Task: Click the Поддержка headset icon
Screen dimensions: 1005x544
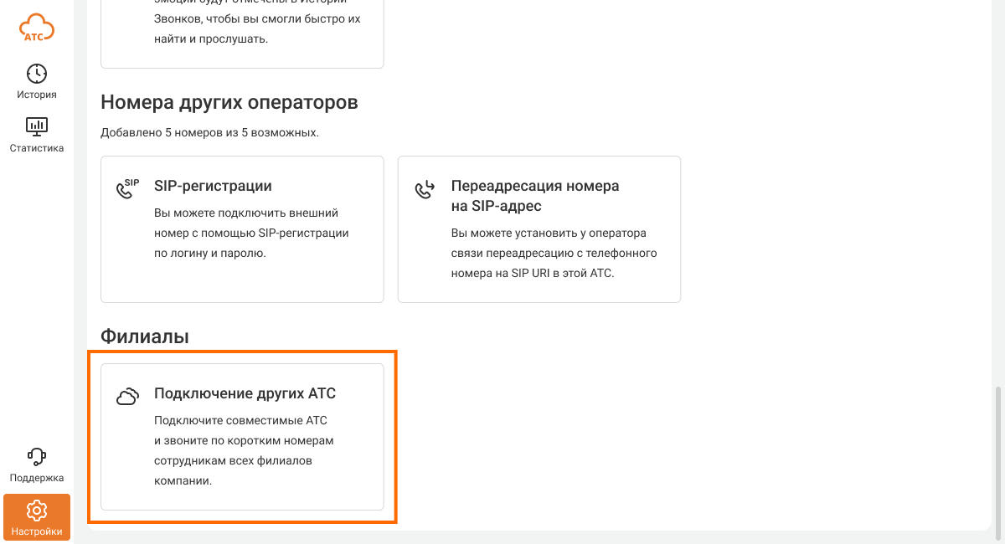Action: [37, 456]
